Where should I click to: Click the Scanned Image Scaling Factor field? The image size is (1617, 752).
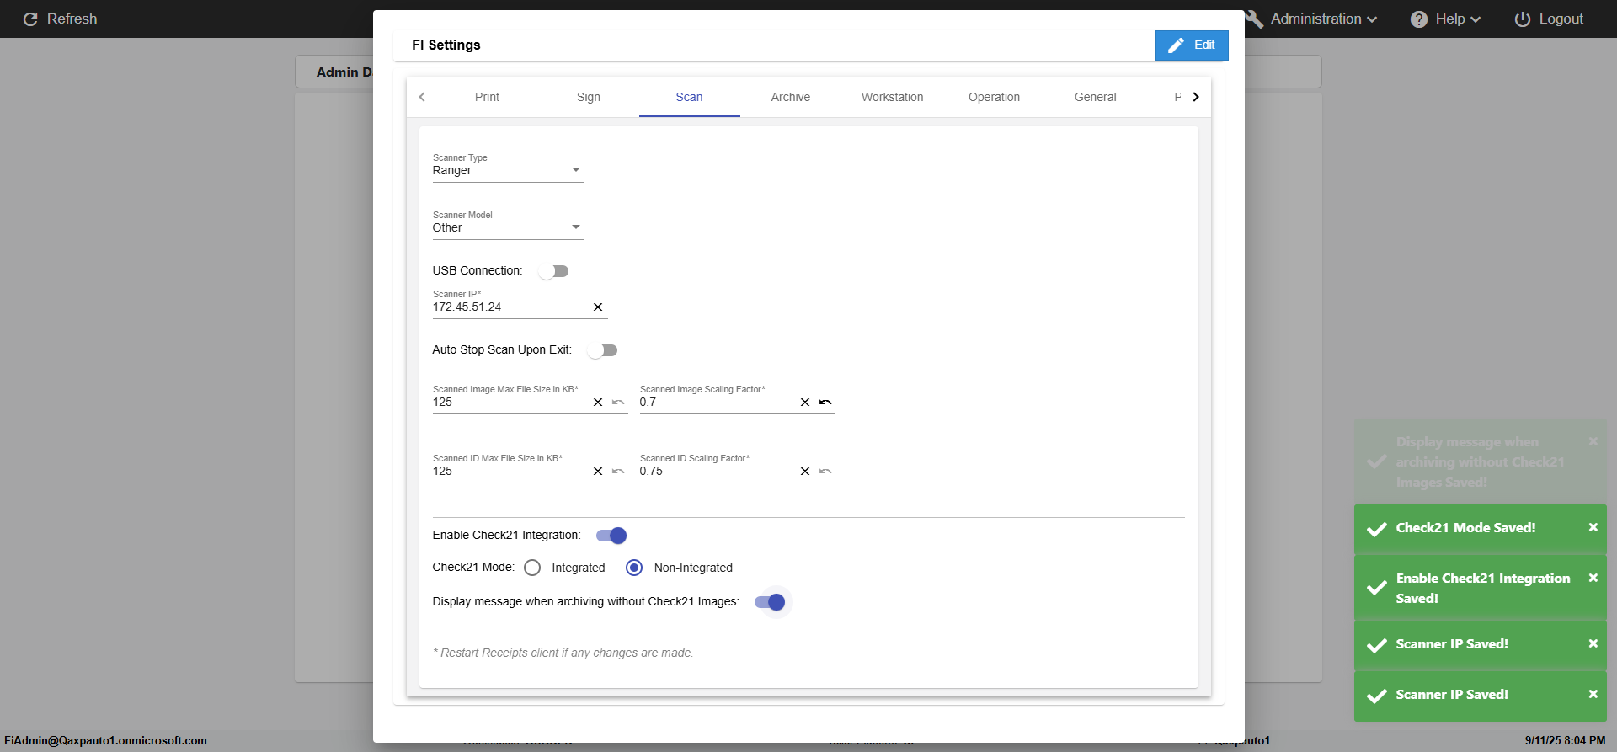pyautogui.click(x=716, y=403)
